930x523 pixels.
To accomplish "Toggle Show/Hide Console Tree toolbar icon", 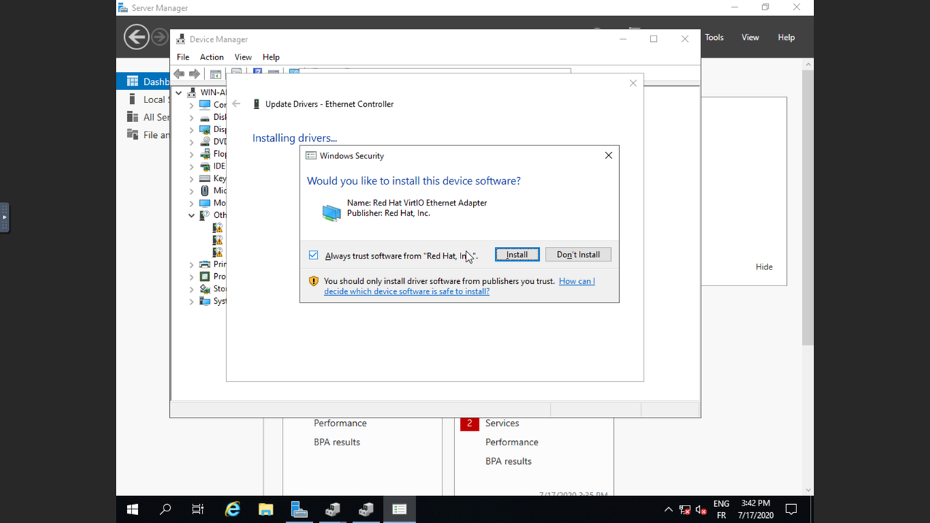I will click(216, 74).
